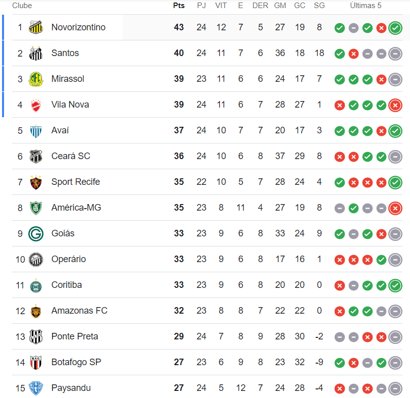This screenshot has height=398, width=410.
Task: Click the Mirassol team badge
Action: click(x=35, y=79)
